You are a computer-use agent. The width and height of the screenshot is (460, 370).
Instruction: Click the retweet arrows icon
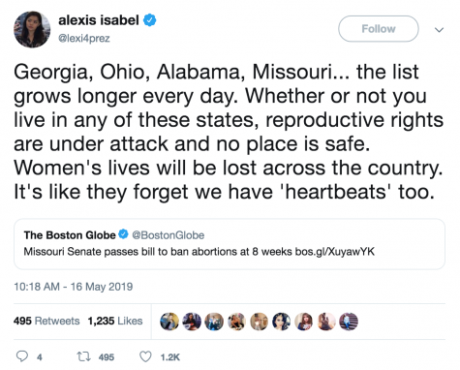(x=83, y=356)
